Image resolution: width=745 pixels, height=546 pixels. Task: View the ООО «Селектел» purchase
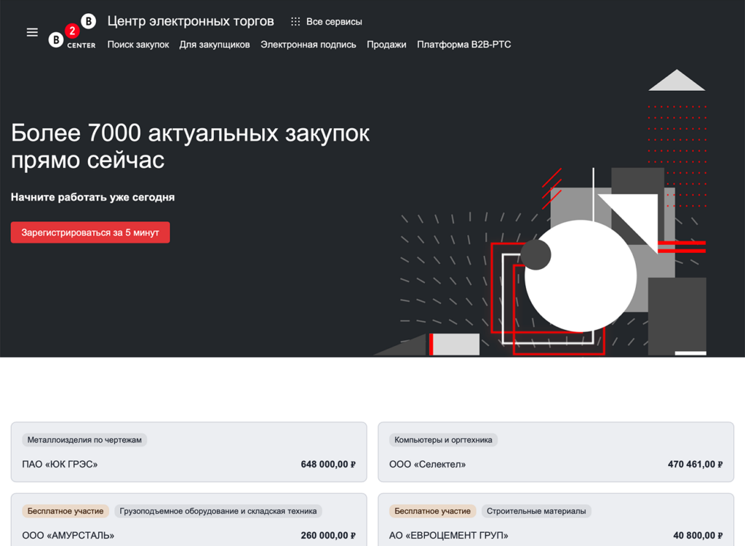[x=428, y=463]
